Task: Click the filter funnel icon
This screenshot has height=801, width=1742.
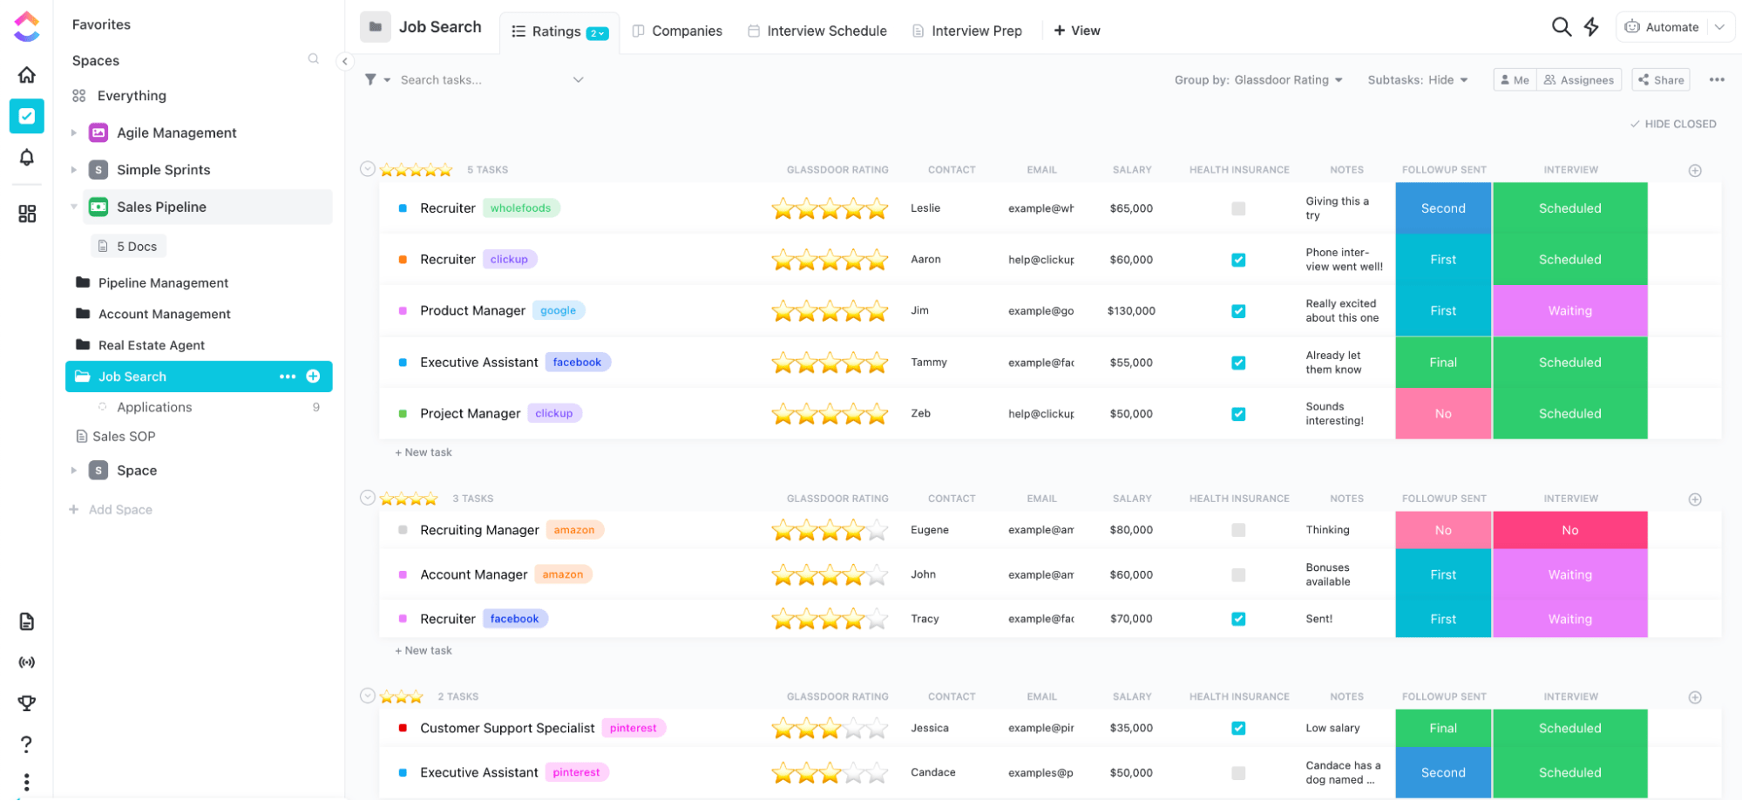Action: (x=370, y=79)
